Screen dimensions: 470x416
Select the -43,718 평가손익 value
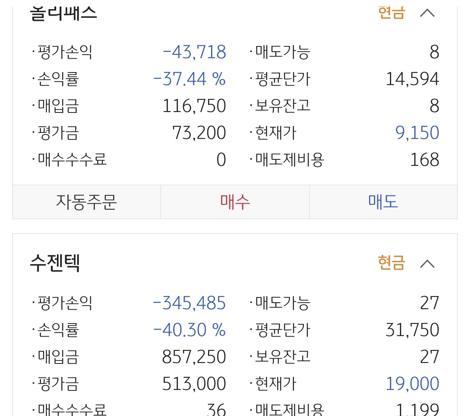point(194,53)
